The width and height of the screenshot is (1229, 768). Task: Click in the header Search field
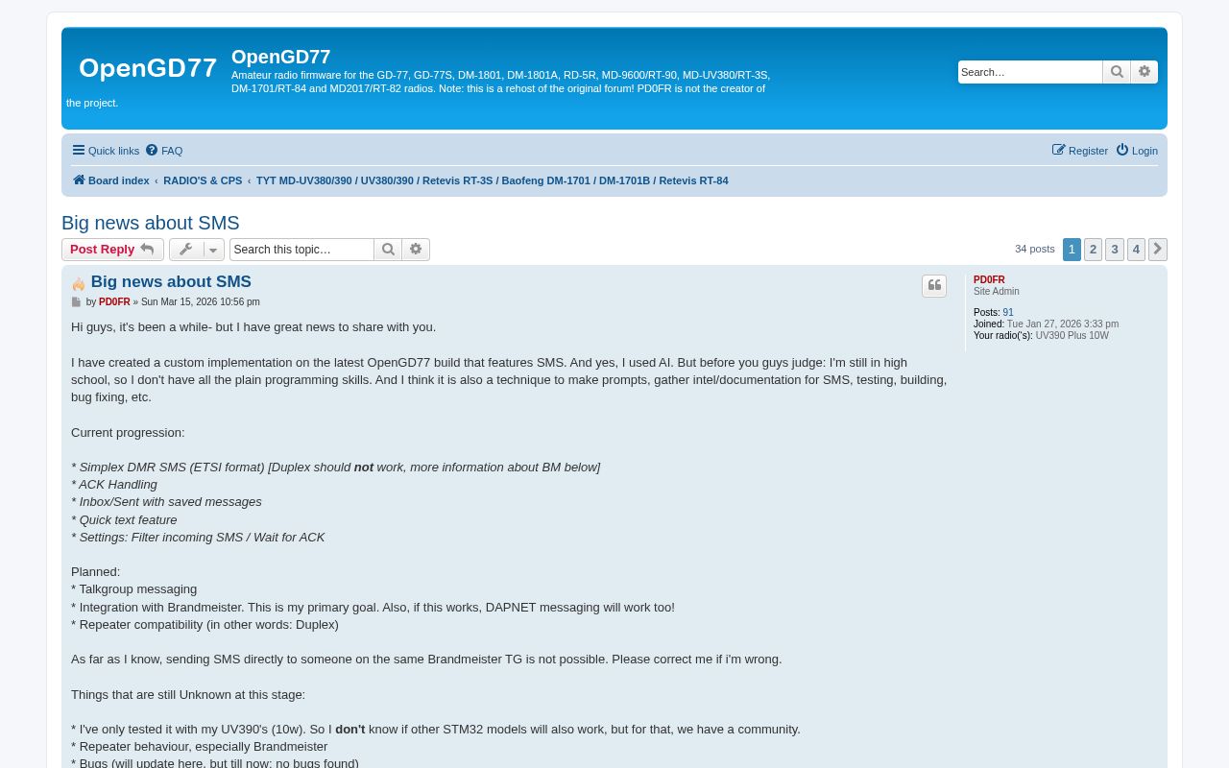point(1029,72)
